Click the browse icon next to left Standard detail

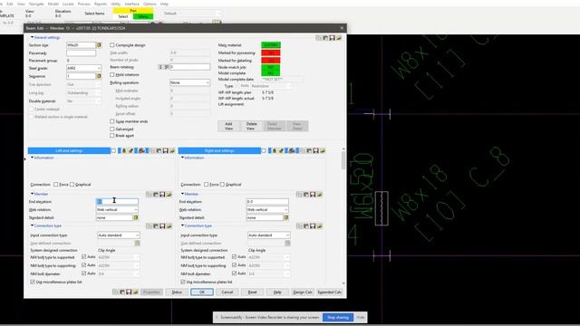tap(136, 217)
